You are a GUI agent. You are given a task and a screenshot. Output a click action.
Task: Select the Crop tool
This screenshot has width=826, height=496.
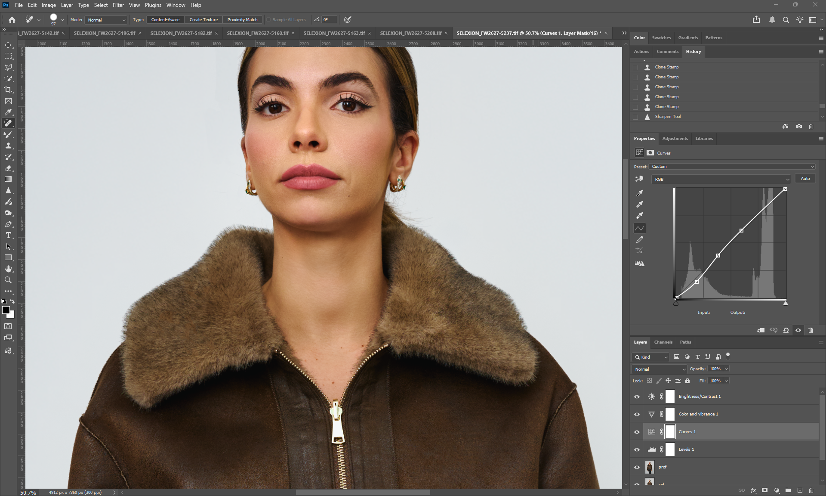tap(8, 90)
